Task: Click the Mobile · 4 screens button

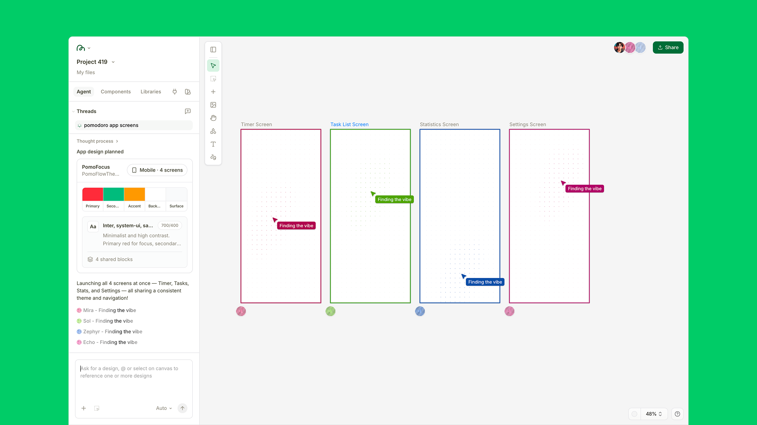Action: tap(157, 170)
